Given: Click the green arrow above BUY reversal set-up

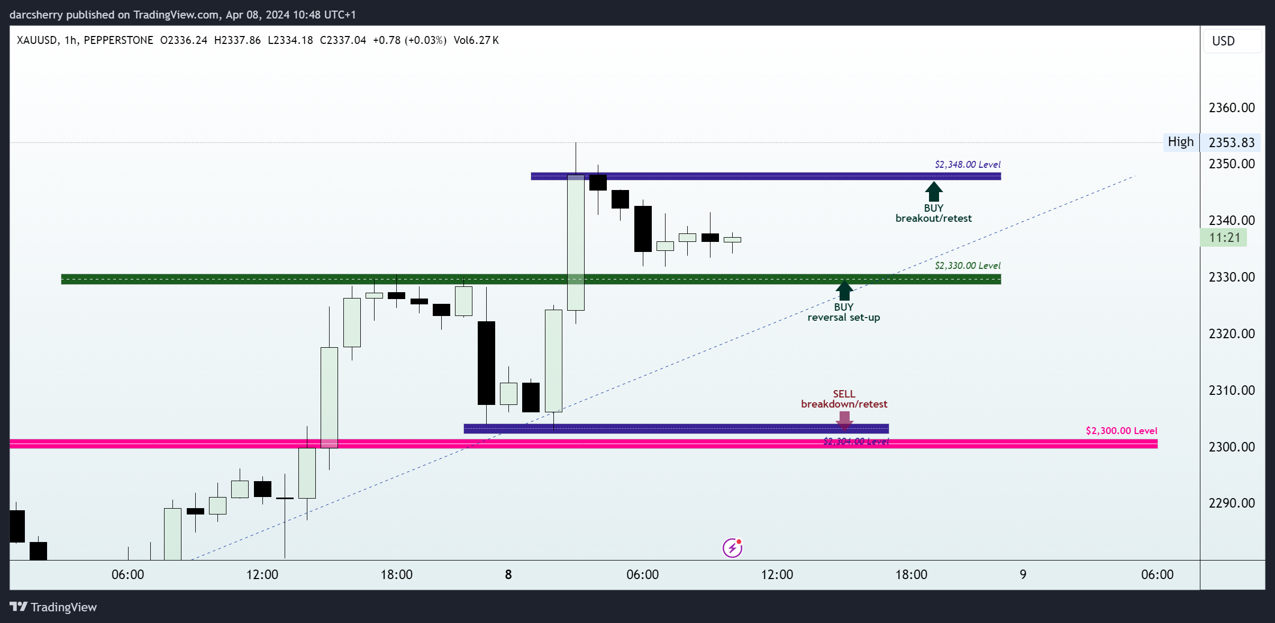Looking at the screenshot, I should click(844, 291).
